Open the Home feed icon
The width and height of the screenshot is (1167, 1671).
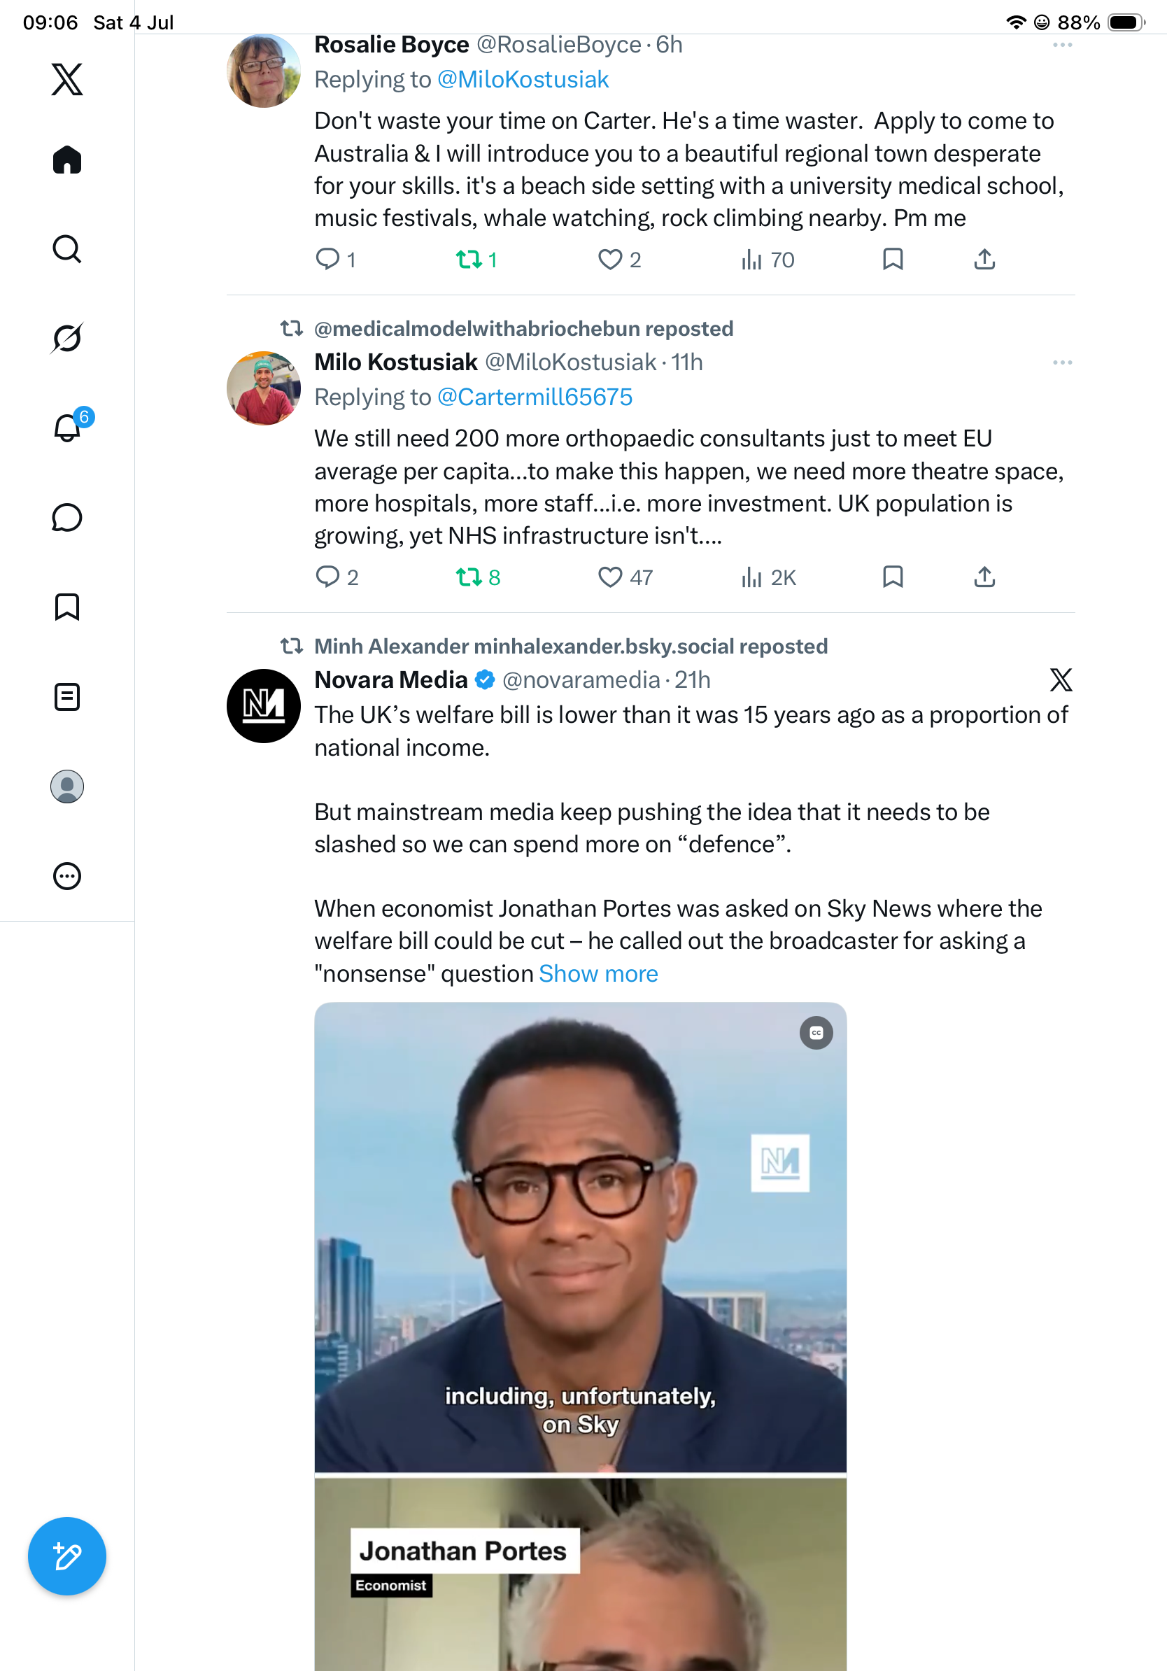pos(67,160)
